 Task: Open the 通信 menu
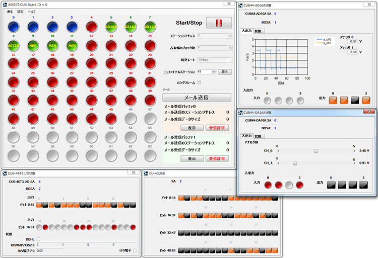(10, 12)
